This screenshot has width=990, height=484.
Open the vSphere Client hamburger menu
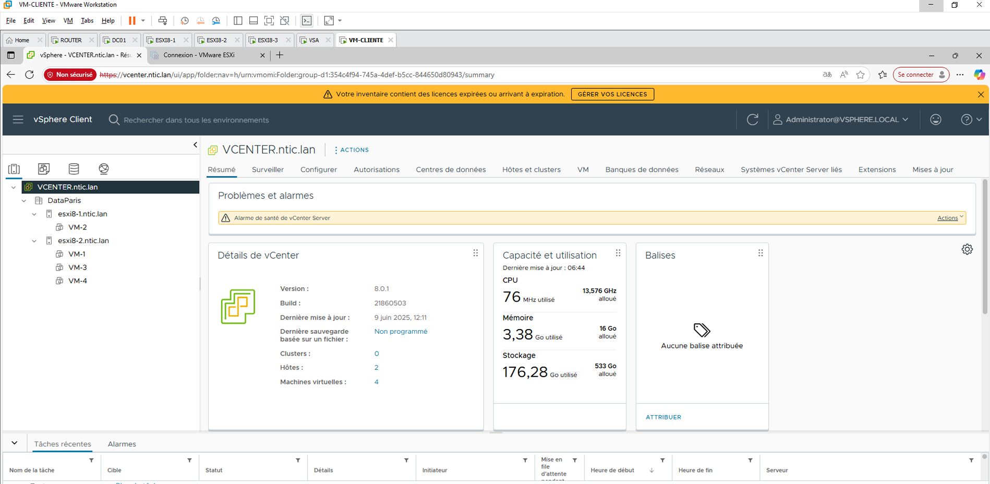[18, 119]
